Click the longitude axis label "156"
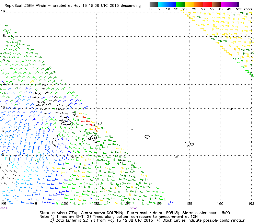Image resolution: width=254 pixels, height=223 pixels. (158, 203)
